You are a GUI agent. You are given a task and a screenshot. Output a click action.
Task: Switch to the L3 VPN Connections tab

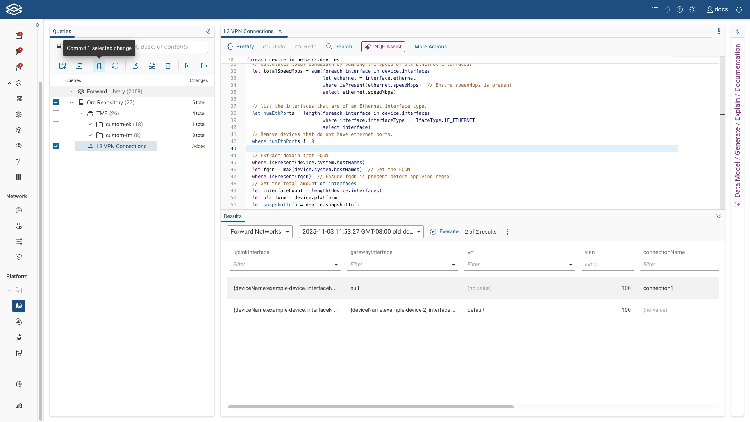click(x=248, y=31)
